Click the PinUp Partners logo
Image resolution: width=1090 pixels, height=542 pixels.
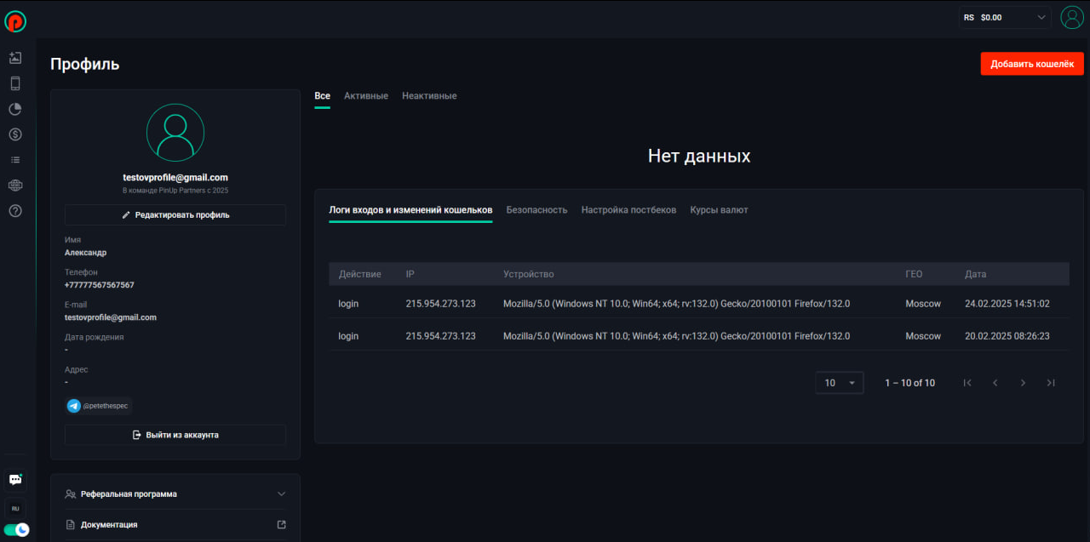point(15,20)
